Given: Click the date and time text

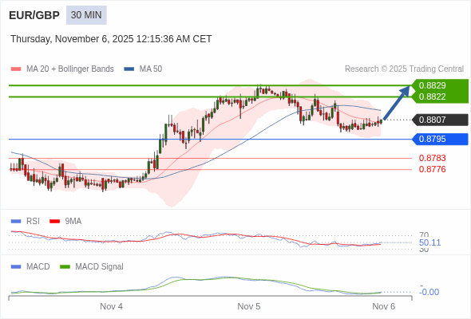Looking at the screenshot, I should click(111, 39).
